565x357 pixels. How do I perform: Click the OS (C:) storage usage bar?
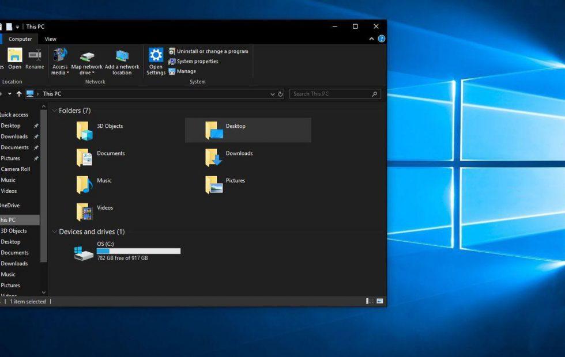point(139,251)
